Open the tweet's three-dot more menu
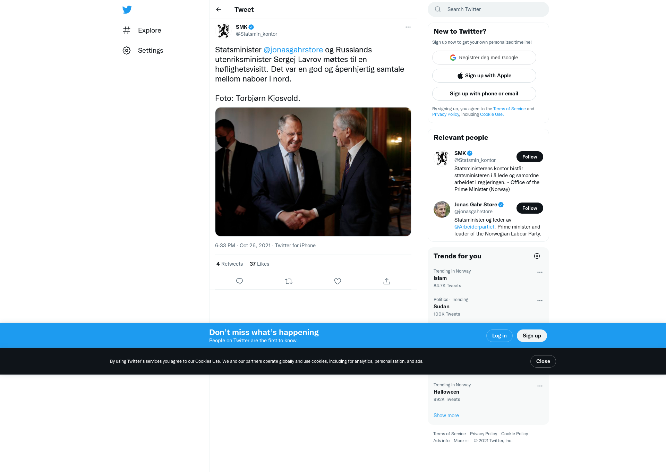The width and height of the screenshot is (666, 472). coord(408,27)
